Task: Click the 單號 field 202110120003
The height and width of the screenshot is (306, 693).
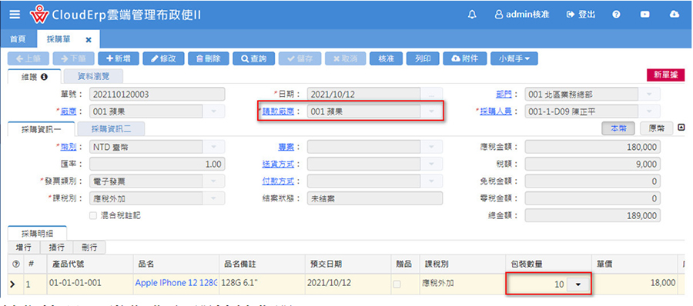Action: [x=157, y=94]
